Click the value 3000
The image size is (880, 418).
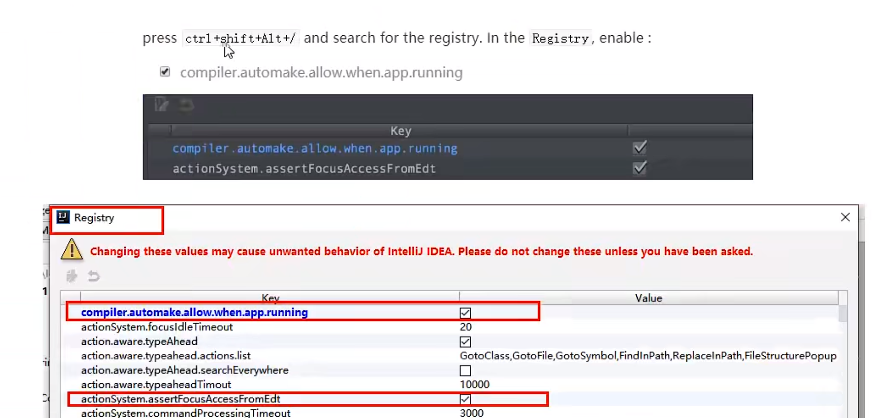pos(472,413)
